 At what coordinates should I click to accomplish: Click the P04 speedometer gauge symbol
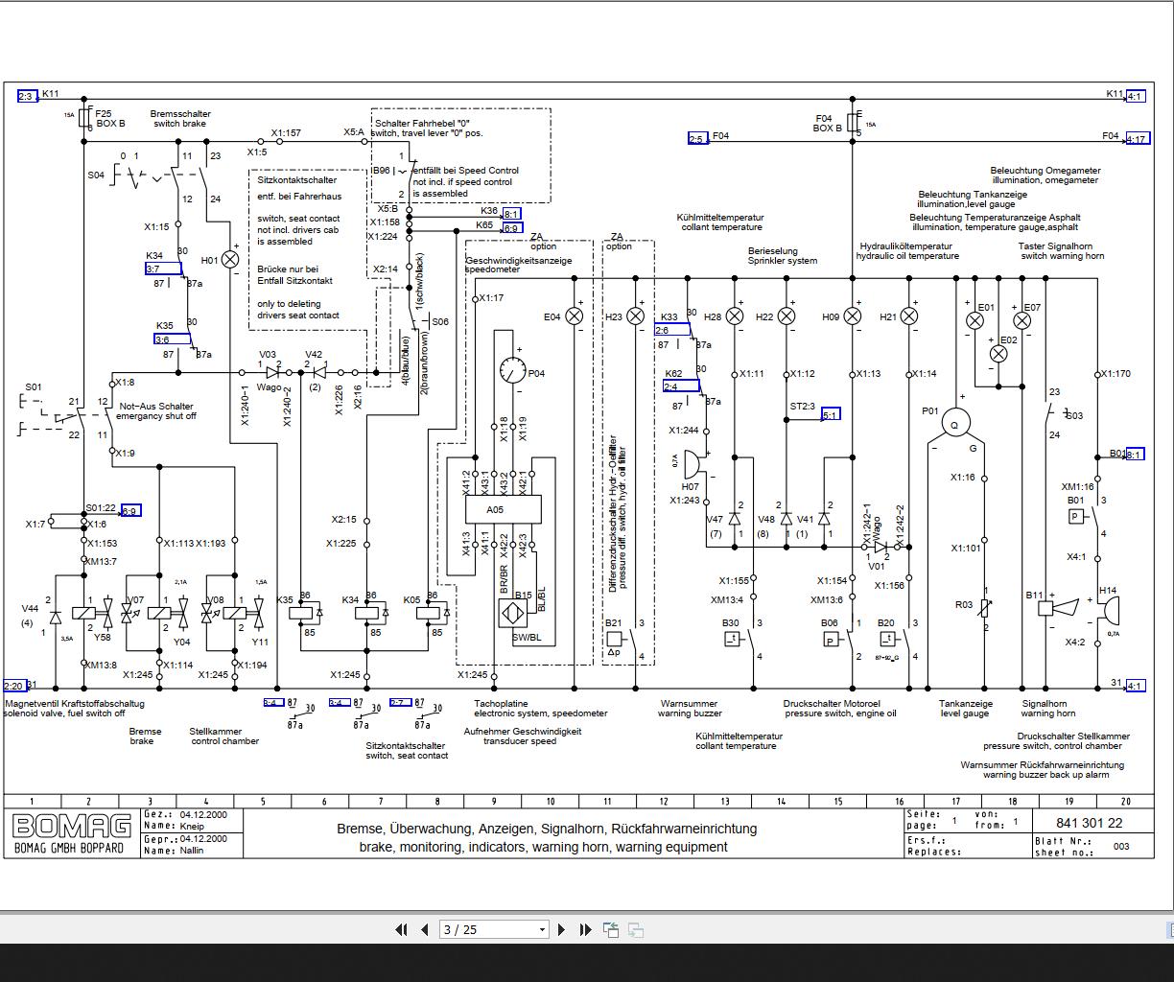513,372
